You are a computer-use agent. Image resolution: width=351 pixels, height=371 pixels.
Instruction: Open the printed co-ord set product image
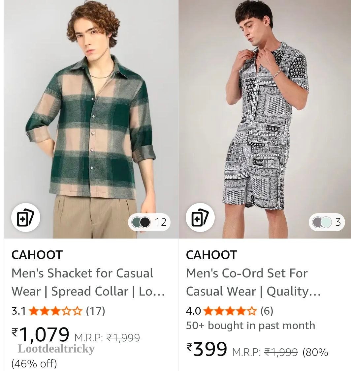(265, 119)
